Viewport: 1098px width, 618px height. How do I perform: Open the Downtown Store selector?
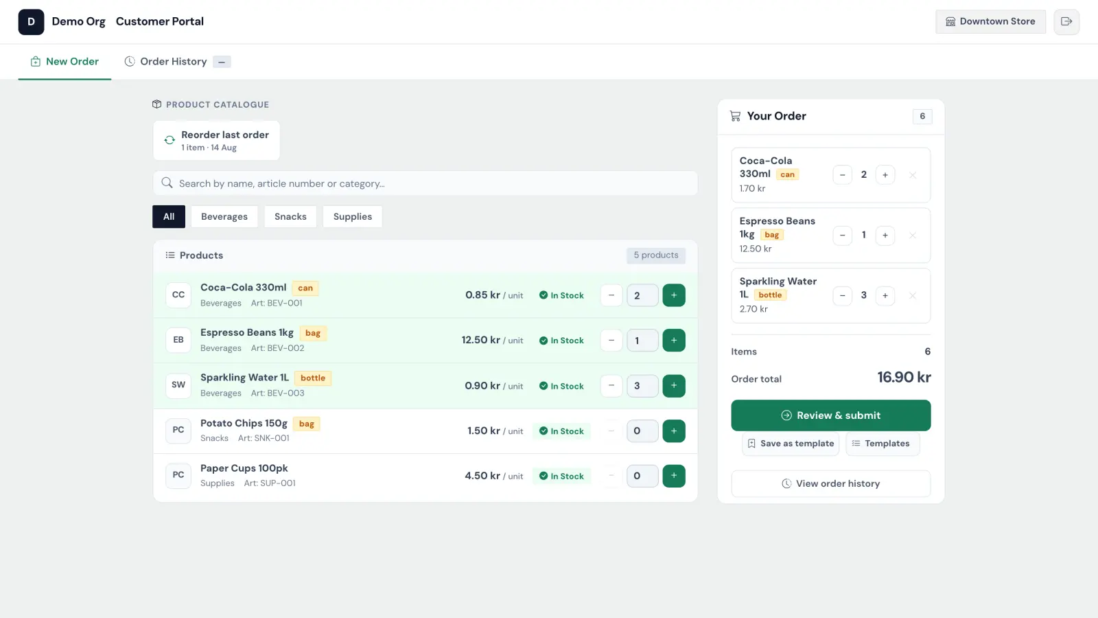click(x=990, y=21)
